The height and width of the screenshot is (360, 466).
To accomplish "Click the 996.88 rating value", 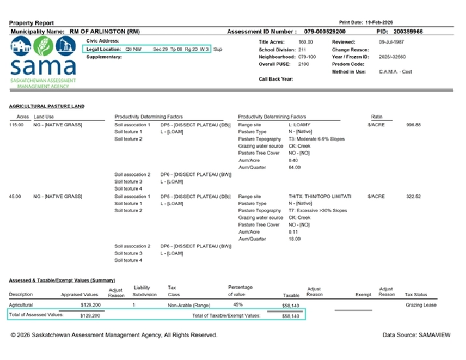I will (413, 124).
